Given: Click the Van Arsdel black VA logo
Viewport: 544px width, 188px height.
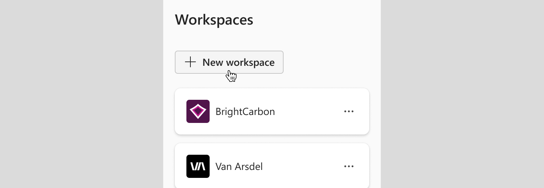Looking at the screenshot, I should click(198, 166).
